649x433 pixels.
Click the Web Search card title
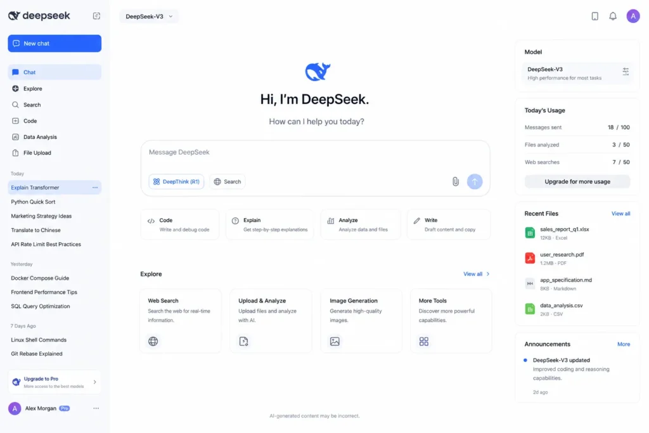pos(163,301)
